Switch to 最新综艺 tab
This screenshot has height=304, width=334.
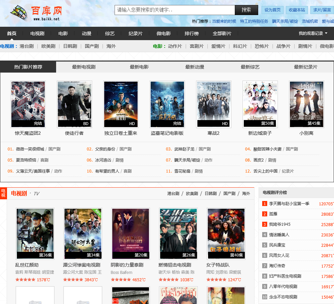click(250, 67)
